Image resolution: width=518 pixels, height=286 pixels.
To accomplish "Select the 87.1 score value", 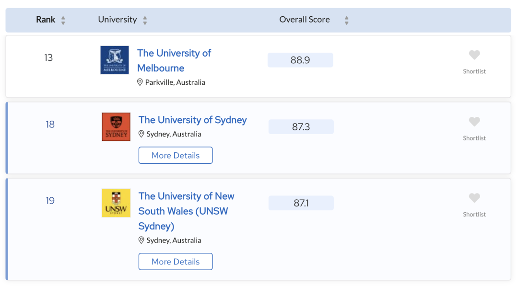I will coord(301,203).
